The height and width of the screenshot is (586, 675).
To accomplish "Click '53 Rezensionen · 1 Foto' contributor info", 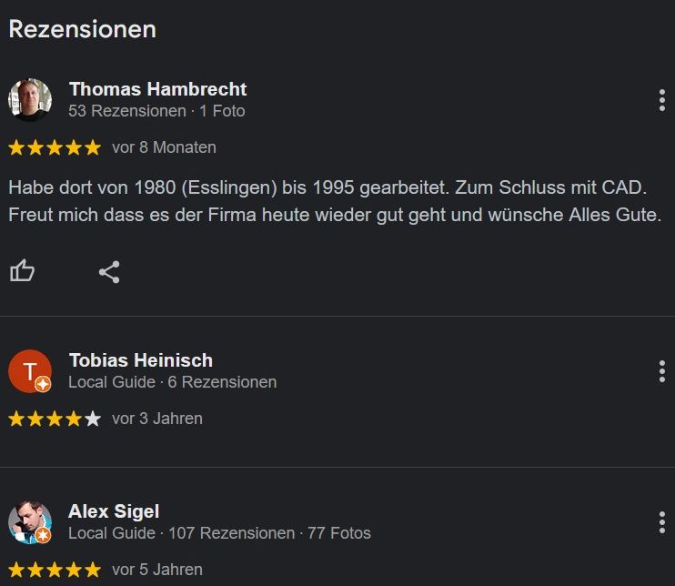I will 156,111.
